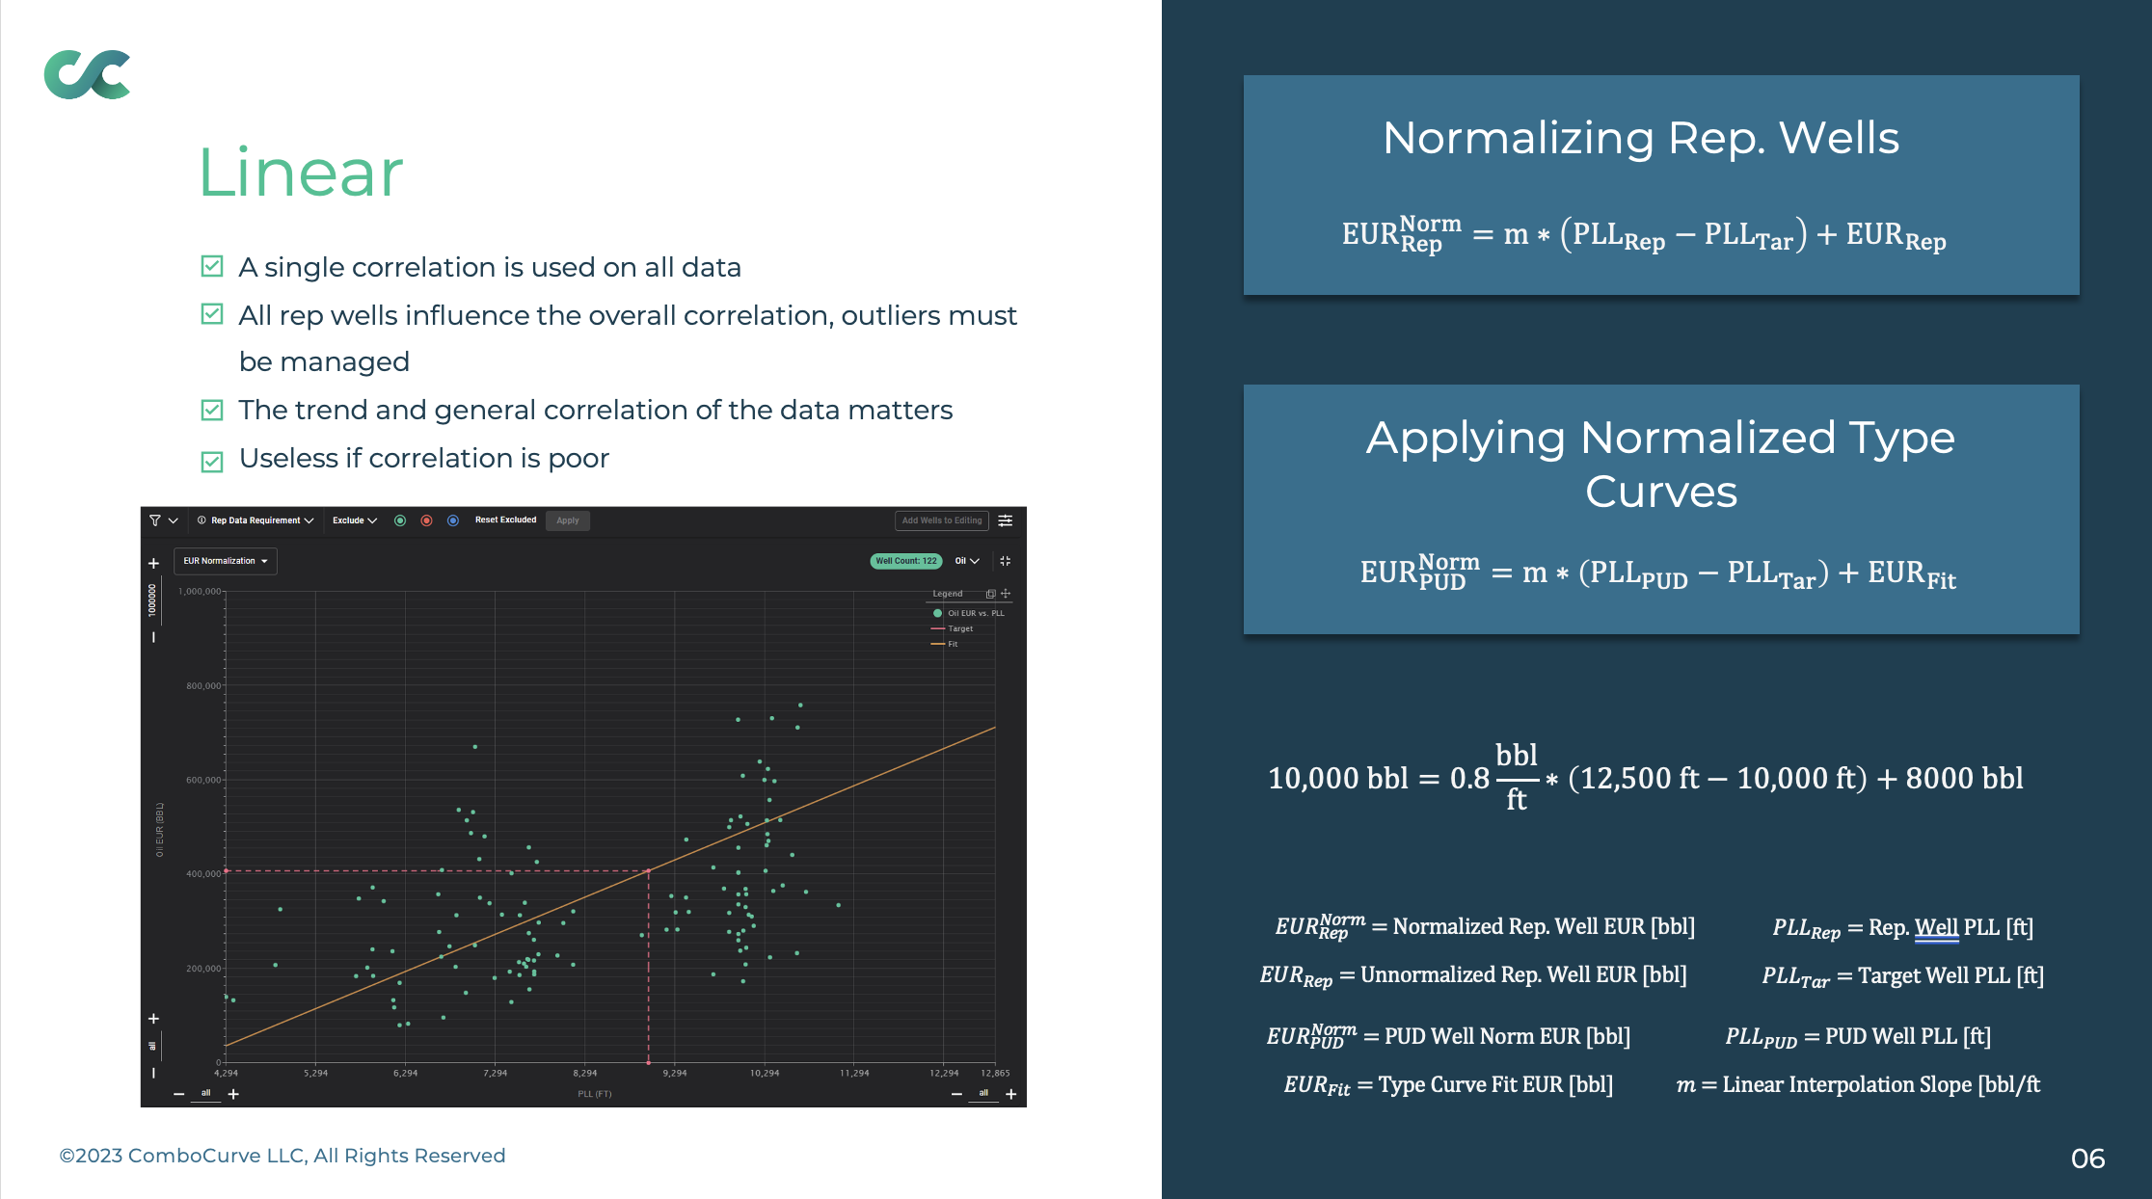2152x1199 pixels.
Task: Click the Rep Data Requirement info icon
Action: point(202,520)
